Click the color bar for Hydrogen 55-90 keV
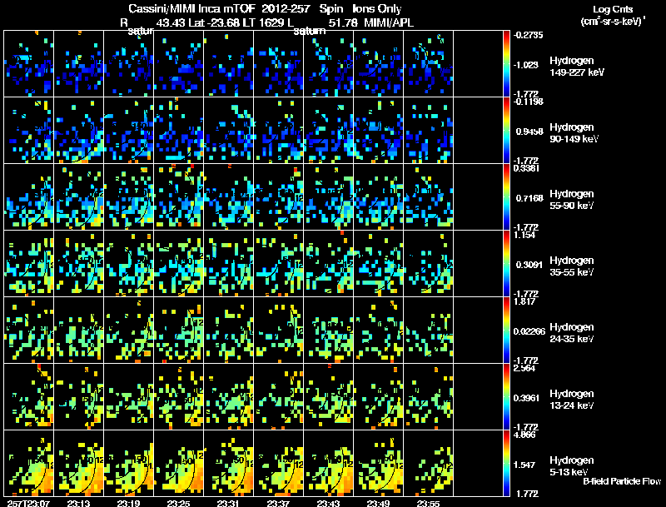Image resolution: width=666 pixels, height=507 pixels. 506,197
